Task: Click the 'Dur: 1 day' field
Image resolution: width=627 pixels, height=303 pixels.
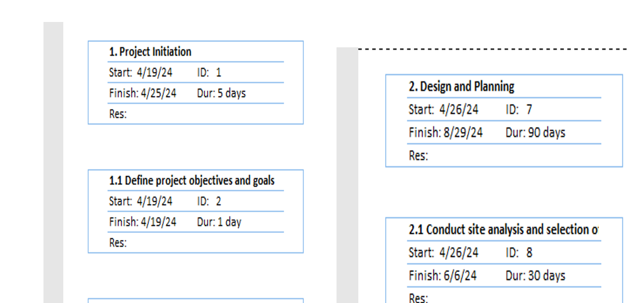Action: coord(219,222)
